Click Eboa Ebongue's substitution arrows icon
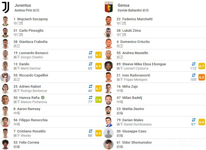206x150 pixels. (194, 64)
